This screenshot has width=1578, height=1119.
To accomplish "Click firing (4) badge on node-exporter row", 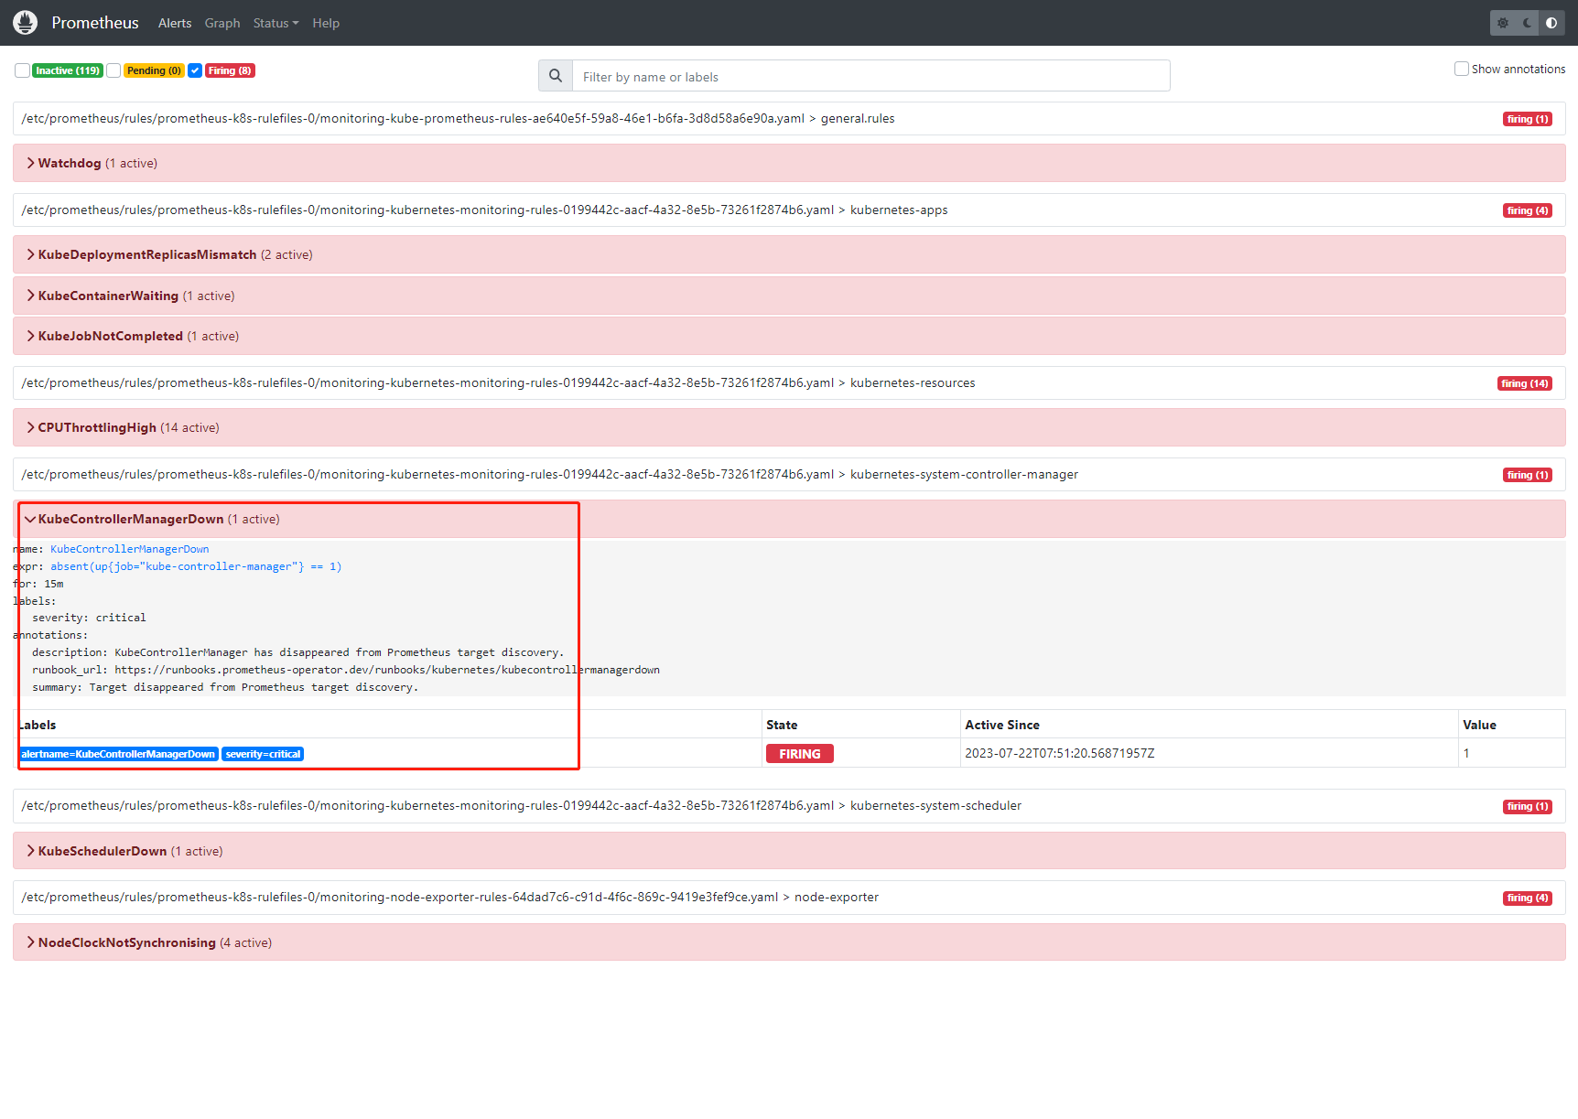I will pyautogui.click(x=1528, y=898).
